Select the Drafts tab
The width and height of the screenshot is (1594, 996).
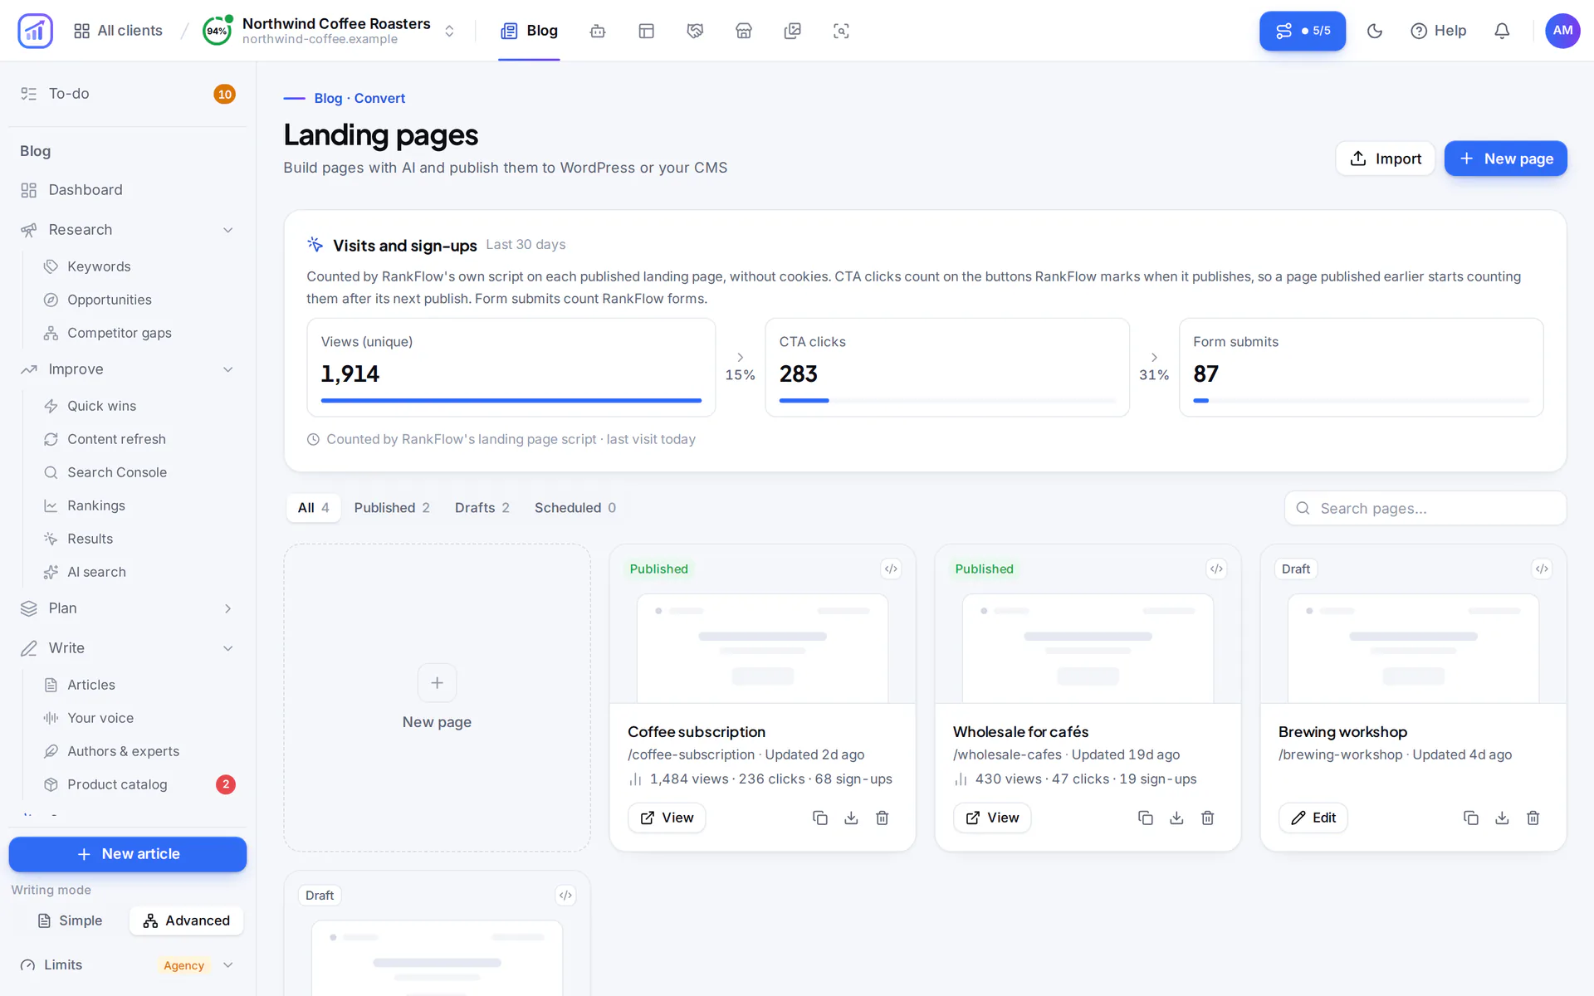[x=482, y=508]
